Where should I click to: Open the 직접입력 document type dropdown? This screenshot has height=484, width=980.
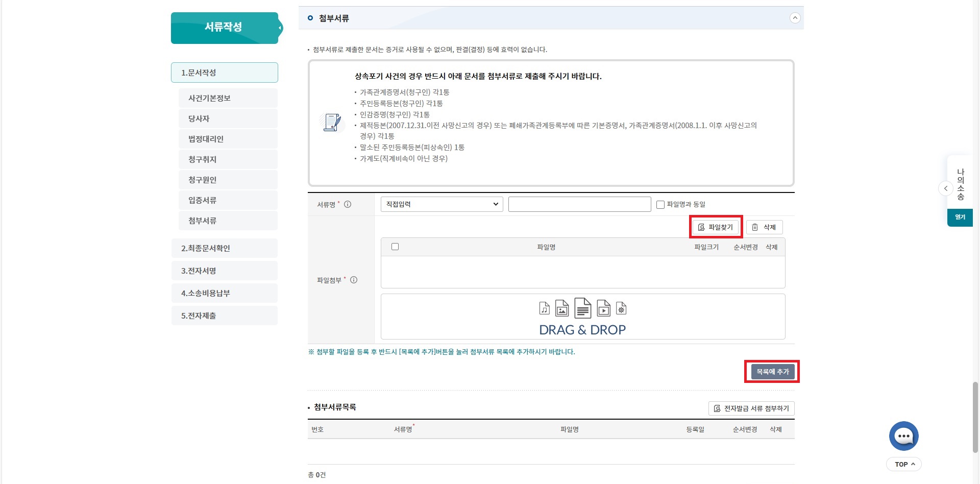click(440, 204)
